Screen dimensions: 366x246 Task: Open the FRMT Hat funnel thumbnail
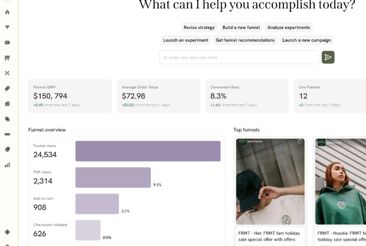[270, 181]
